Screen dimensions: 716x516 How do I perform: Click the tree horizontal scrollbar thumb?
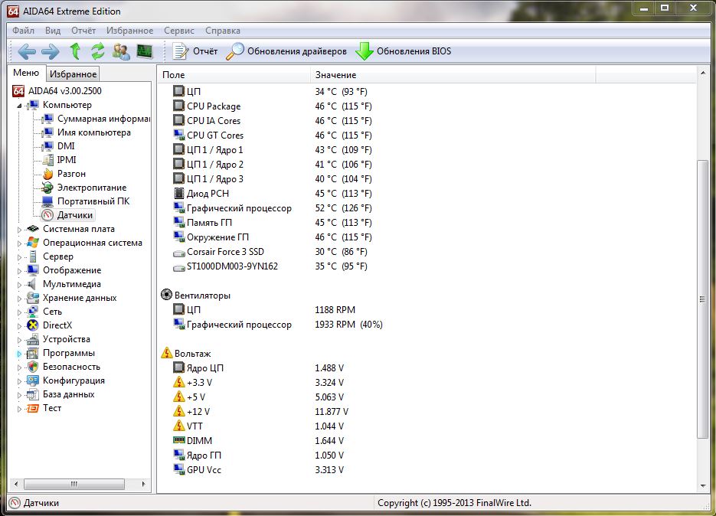tap(74, 484)
